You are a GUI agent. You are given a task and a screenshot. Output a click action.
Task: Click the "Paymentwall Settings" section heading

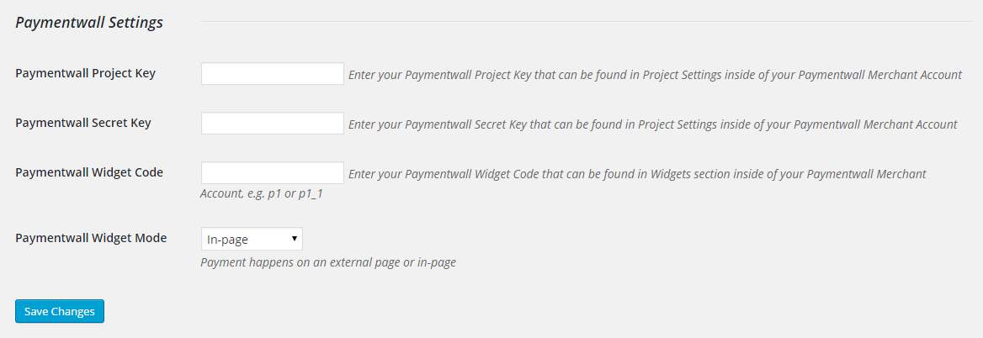(89, 23)
